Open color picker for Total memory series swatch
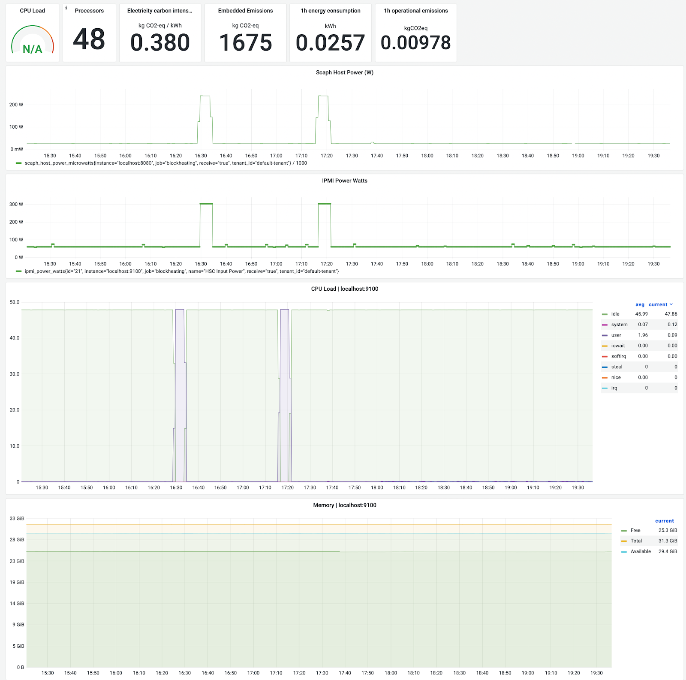686x680 pixels. (x=624, y=541)
